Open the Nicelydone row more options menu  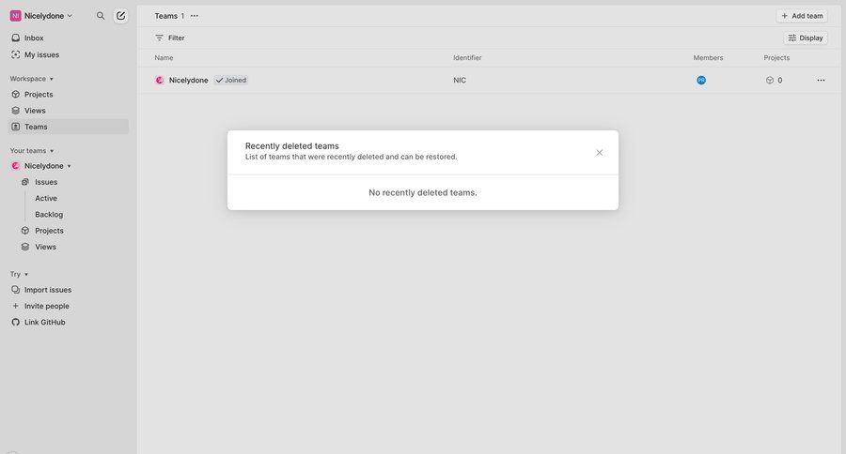[x=821, y=81]
